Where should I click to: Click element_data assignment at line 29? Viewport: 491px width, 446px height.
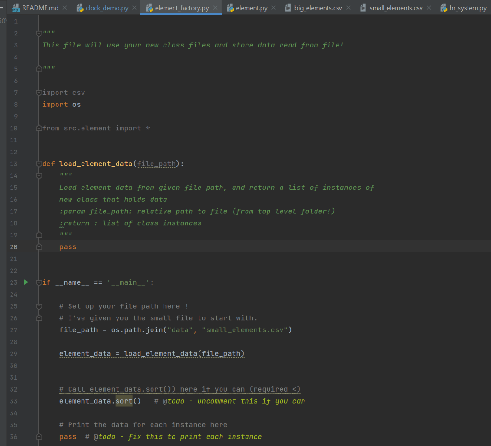(x=152, y=353)
